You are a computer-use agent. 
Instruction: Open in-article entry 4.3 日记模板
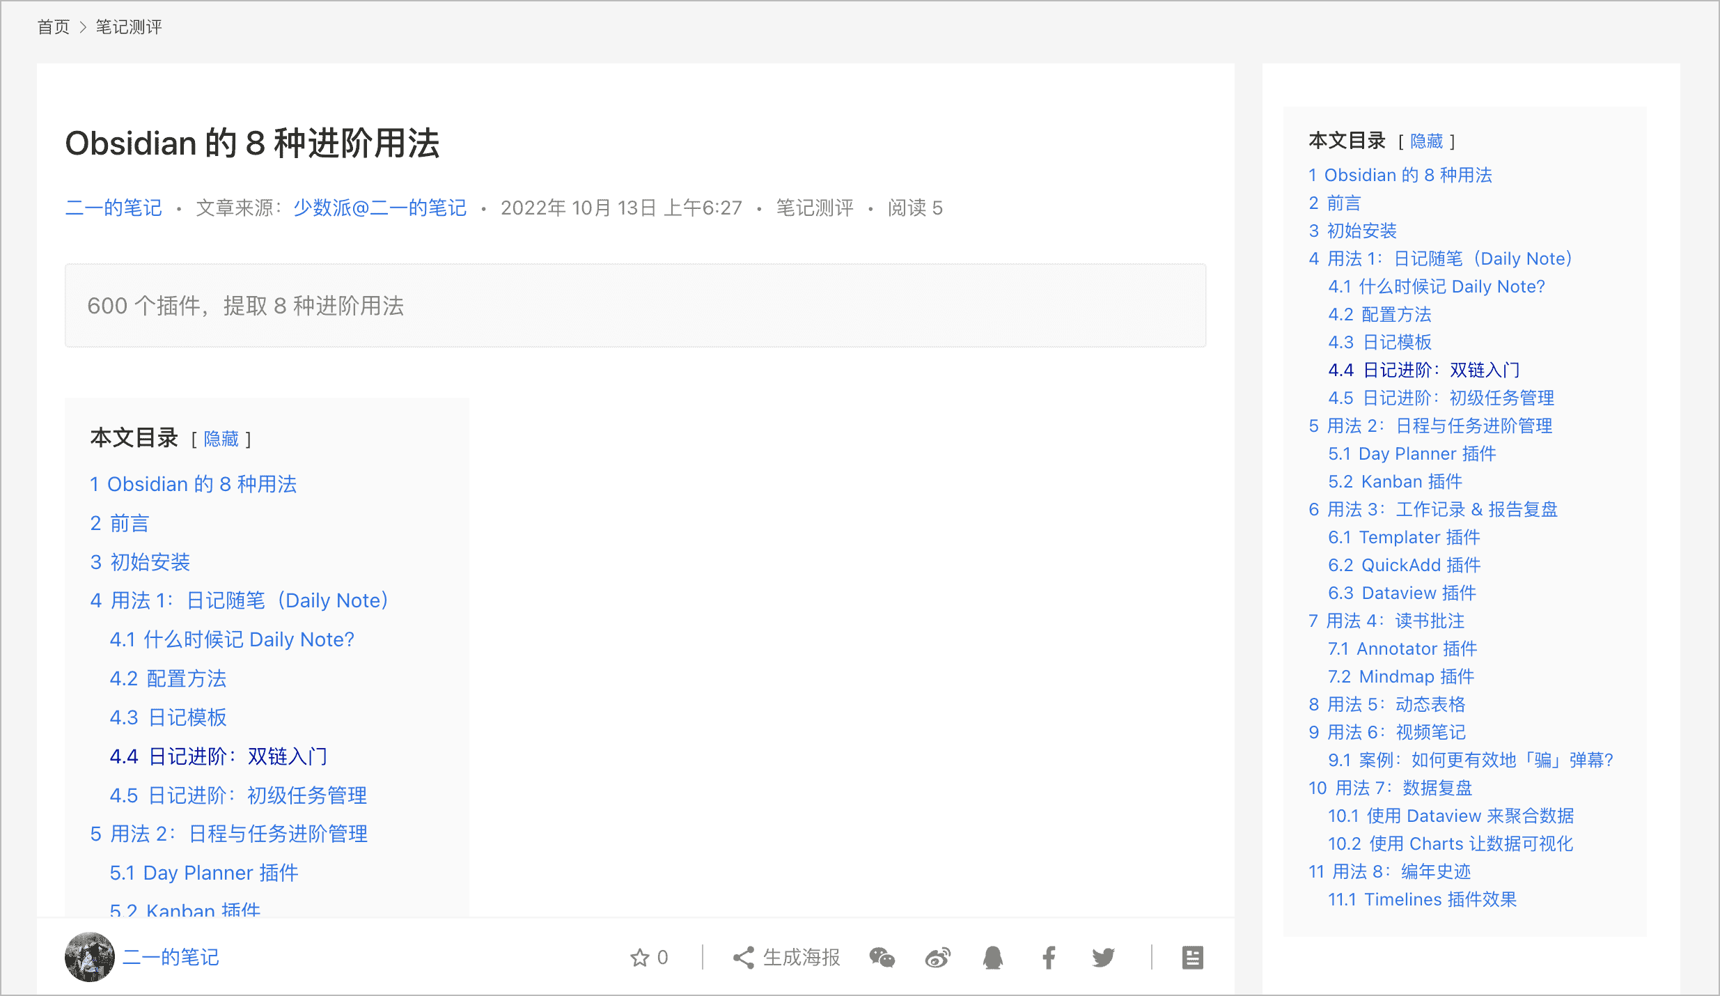169,717
